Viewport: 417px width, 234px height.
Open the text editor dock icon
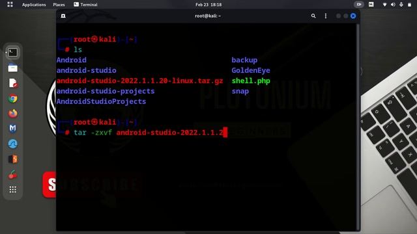[12, 83]
